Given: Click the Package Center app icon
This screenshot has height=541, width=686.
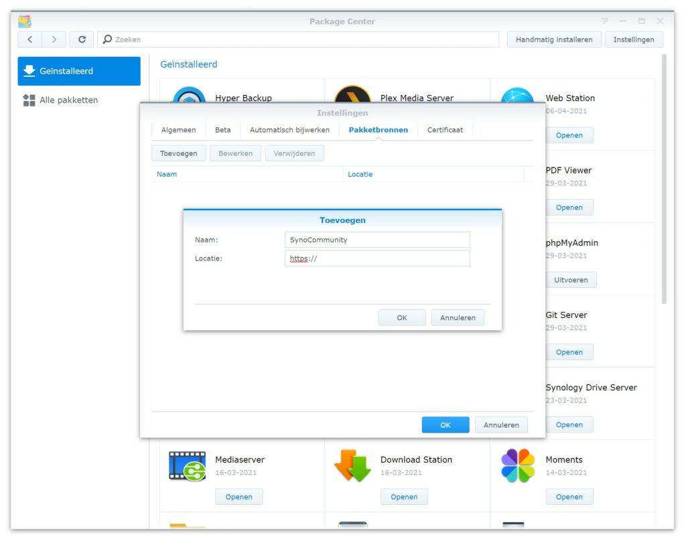Looking at the screenshot, I should (x=25, y=21).
